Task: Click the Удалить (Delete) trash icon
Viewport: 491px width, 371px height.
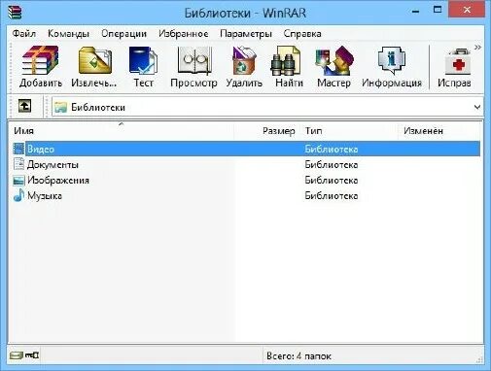Action: point(244,67)
